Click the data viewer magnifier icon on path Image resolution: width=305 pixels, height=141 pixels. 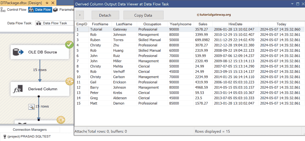(x=31, y=107)
